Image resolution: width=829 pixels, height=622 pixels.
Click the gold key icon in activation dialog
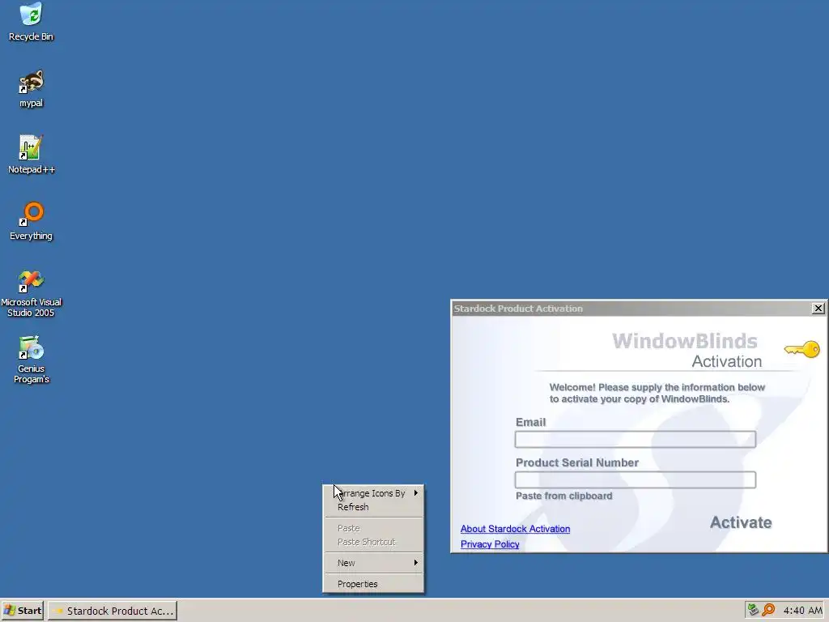tap(801, 349)
